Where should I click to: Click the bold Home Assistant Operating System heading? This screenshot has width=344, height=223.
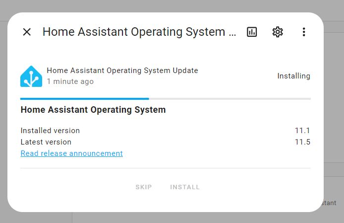93,110
